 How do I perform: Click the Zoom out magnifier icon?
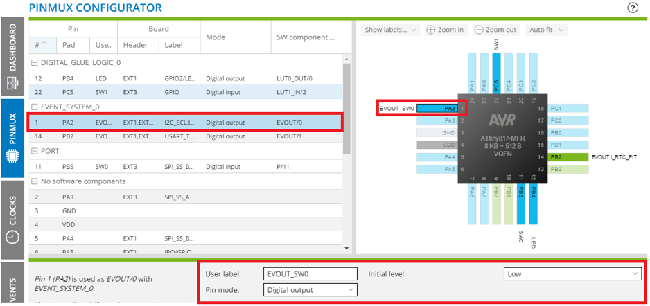478,30
